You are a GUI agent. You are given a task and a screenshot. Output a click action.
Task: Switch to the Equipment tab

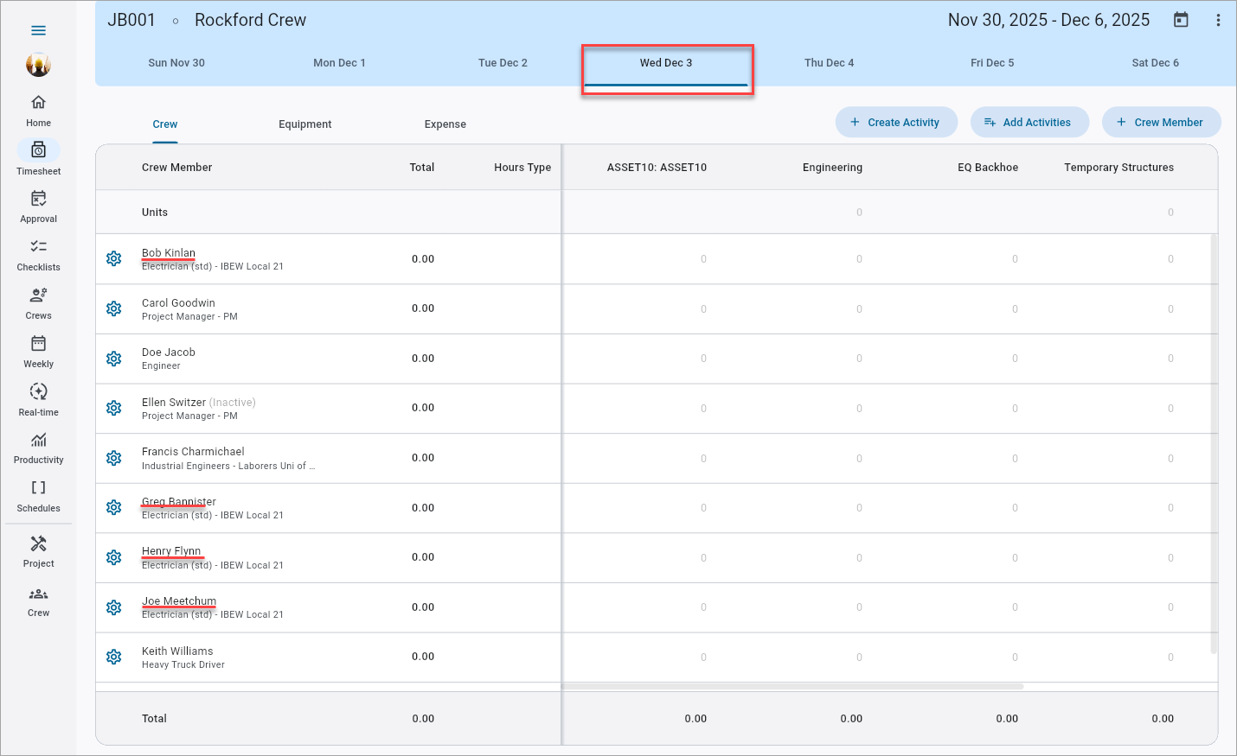pos(304,124)
